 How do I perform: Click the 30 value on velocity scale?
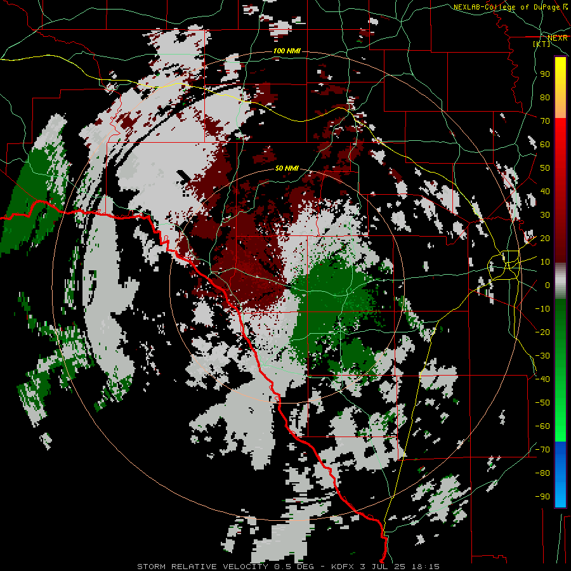click(545, 215)
